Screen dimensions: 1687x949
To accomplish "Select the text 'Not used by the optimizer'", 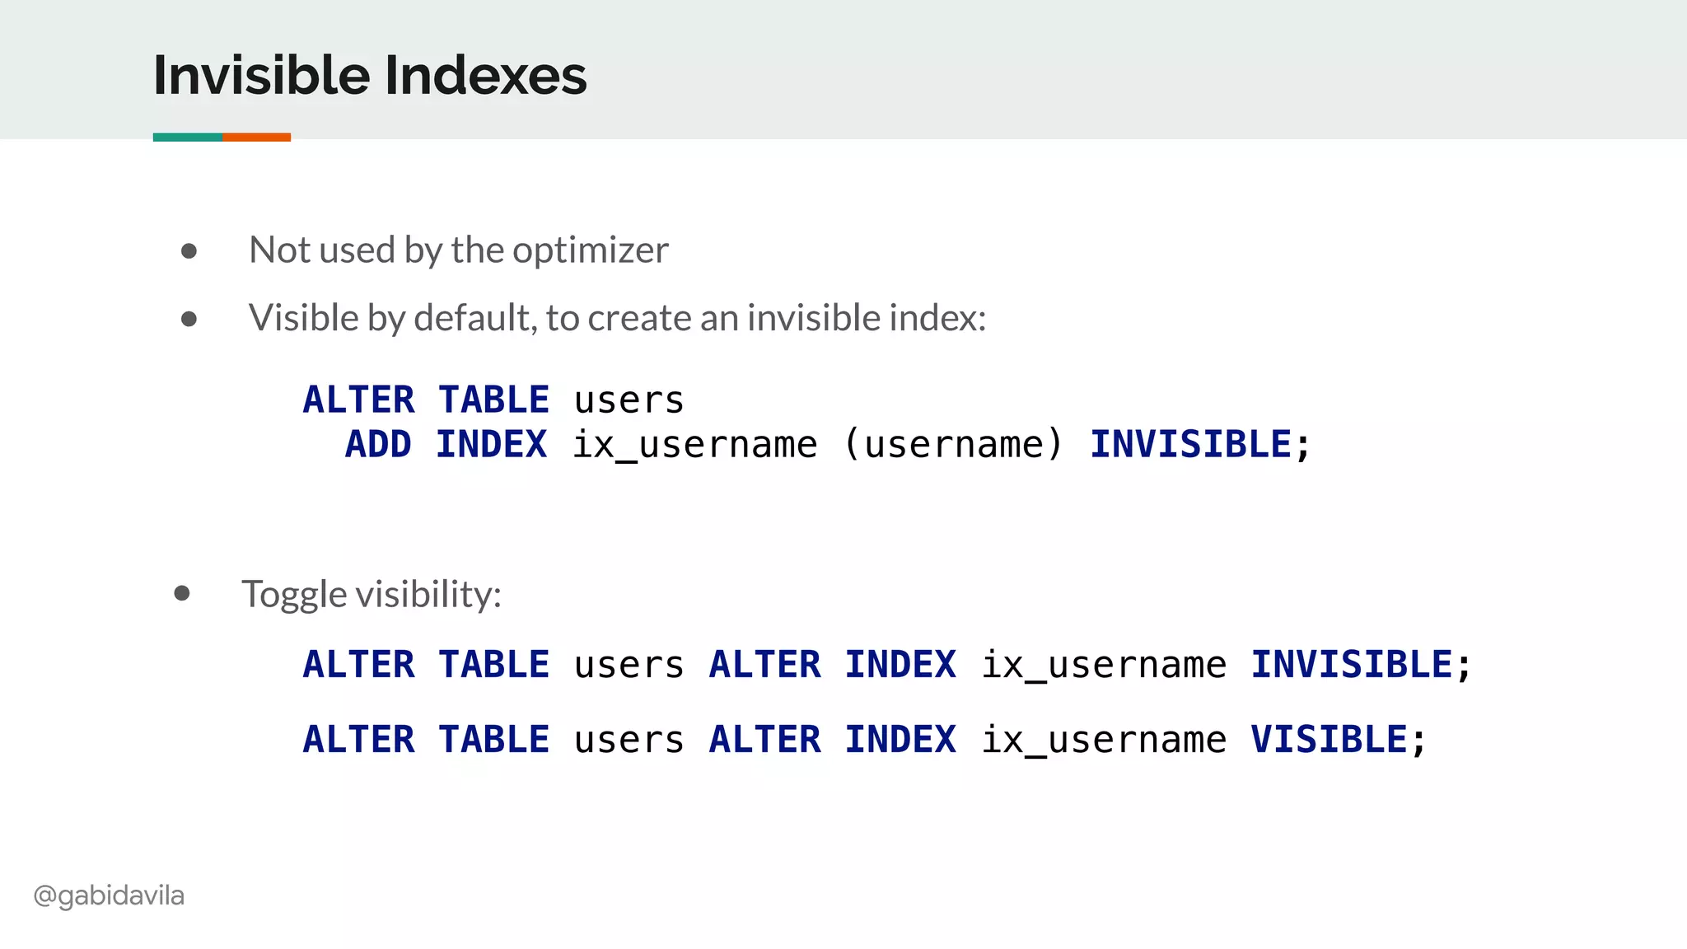I will click(458, 250).
